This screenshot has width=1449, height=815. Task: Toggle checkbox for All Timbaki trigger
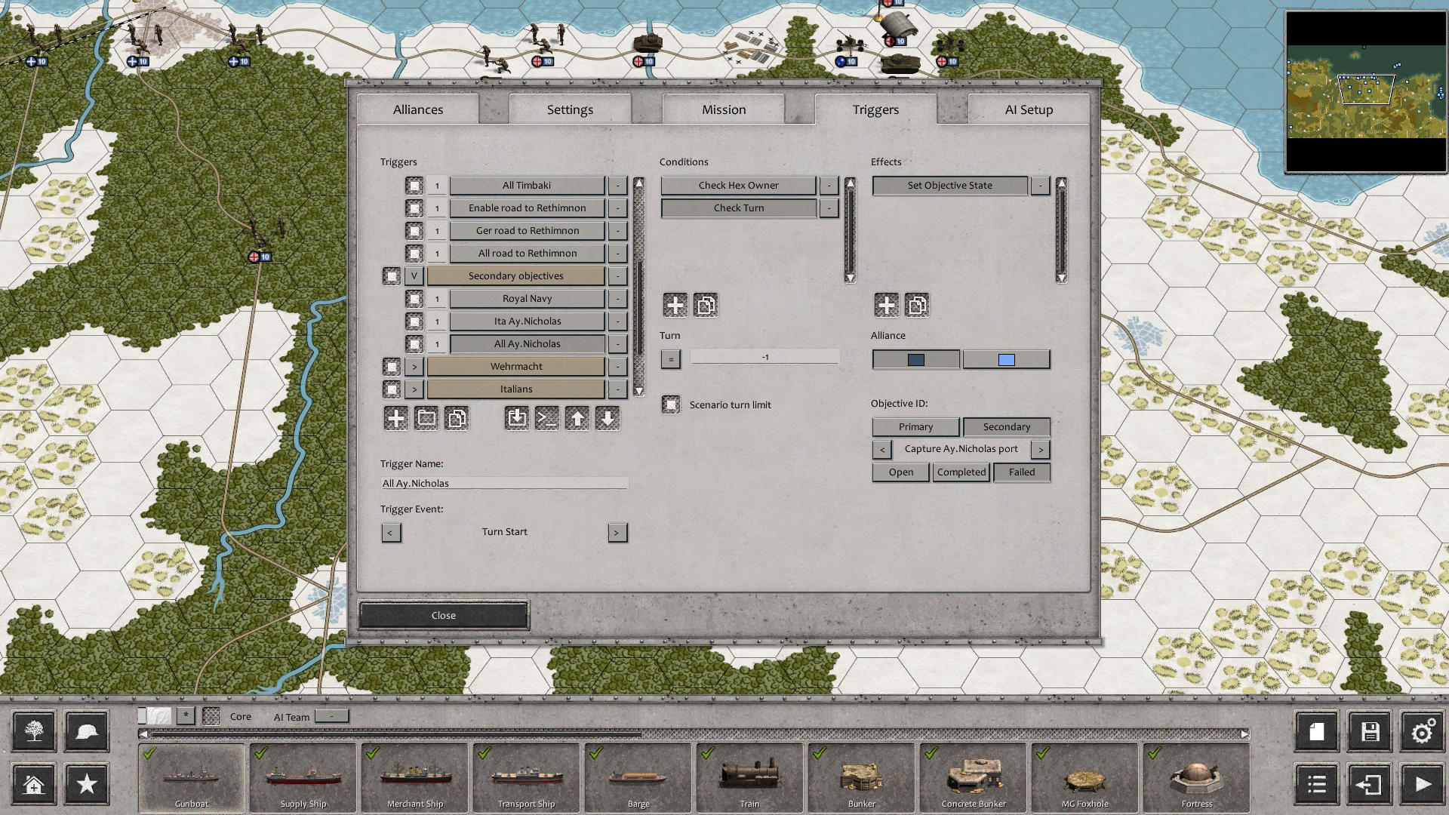tap(414, 186)
